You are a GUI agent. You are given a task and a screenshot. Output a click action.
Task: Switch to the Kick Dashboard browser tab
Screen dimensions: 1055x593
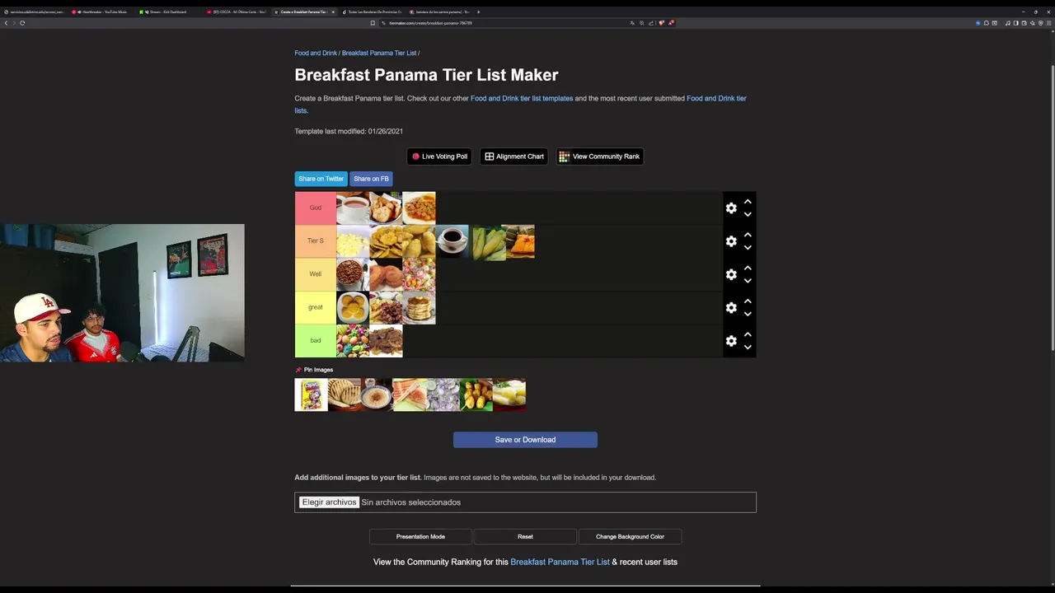tap(167, 12)
